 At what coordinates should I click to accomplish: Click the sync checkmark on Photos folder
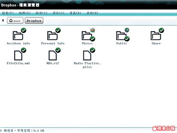(x=93, y=39)
